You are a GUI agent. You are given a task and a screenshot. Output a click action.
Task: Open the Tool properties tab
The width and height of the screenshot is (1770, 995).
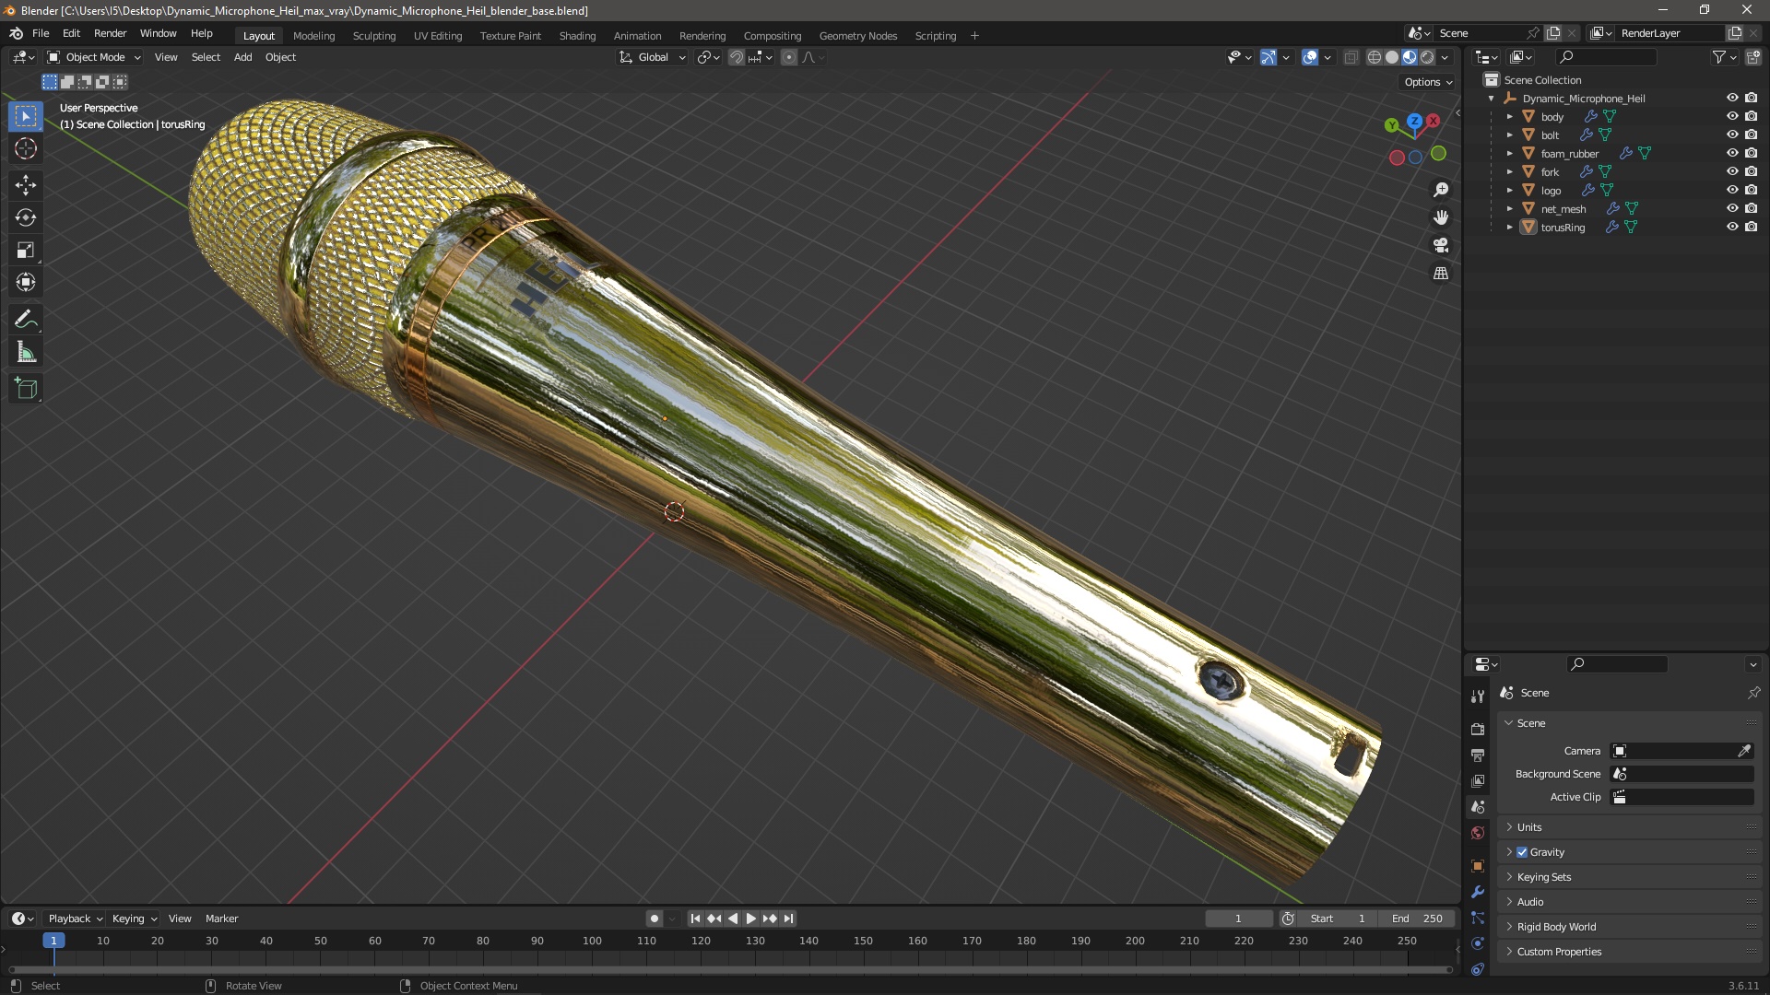pos(1478,696)
